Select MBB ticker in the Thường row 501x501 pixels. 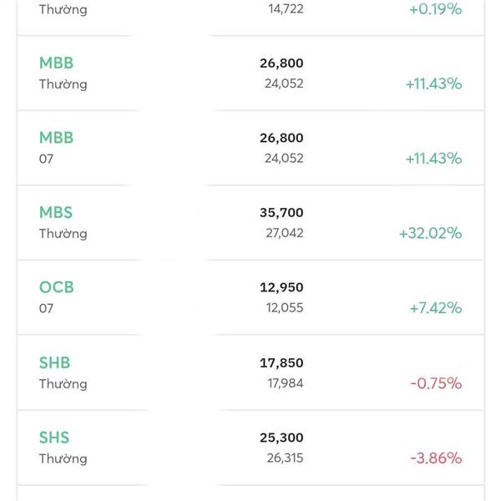point(56,63)
